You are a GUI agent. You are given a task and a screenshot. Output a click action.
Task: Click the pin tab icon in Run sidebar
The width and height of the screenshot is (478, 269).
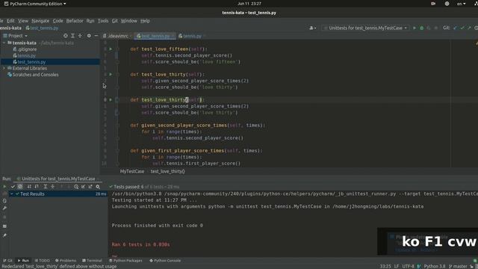[4, 235]
